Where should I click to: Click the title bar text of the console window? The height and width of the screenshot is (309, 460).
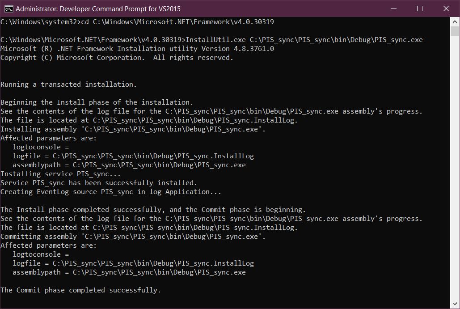click(98, 8)
